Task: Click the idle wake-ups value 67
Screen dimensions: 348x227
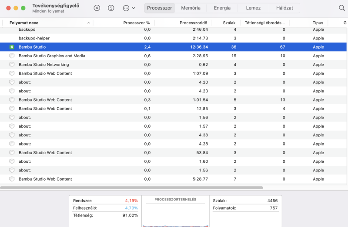Action: click(282, 47)
